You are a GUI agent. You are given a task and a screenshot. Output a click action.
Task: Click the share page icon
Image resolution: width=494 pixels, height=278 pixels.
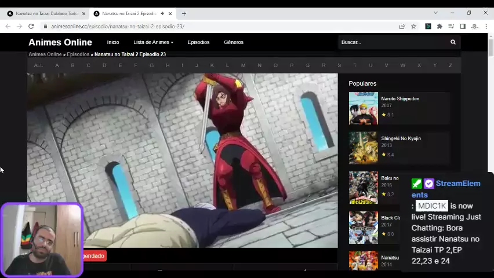pyautogui.click(x=402, y=26)
